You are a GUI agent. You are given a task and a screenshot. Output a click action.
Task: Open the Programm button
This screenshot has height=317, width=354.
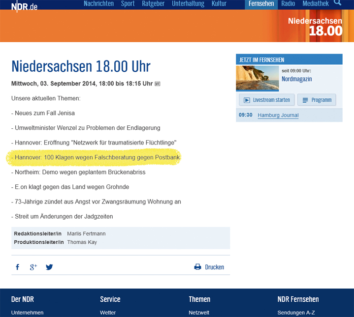[x=317, y=100]
